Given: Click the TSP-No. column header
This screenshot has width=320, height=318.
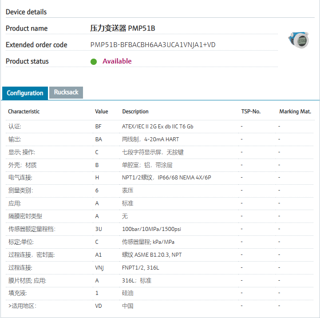Looking at the screenshot, I should click(x=250, y=111).
